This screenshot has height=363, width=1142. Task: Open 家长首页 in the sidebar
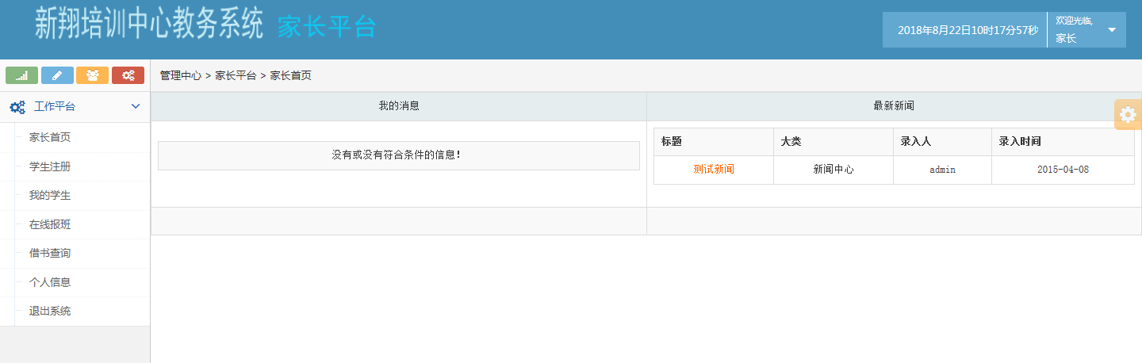[x=50, y=137]
